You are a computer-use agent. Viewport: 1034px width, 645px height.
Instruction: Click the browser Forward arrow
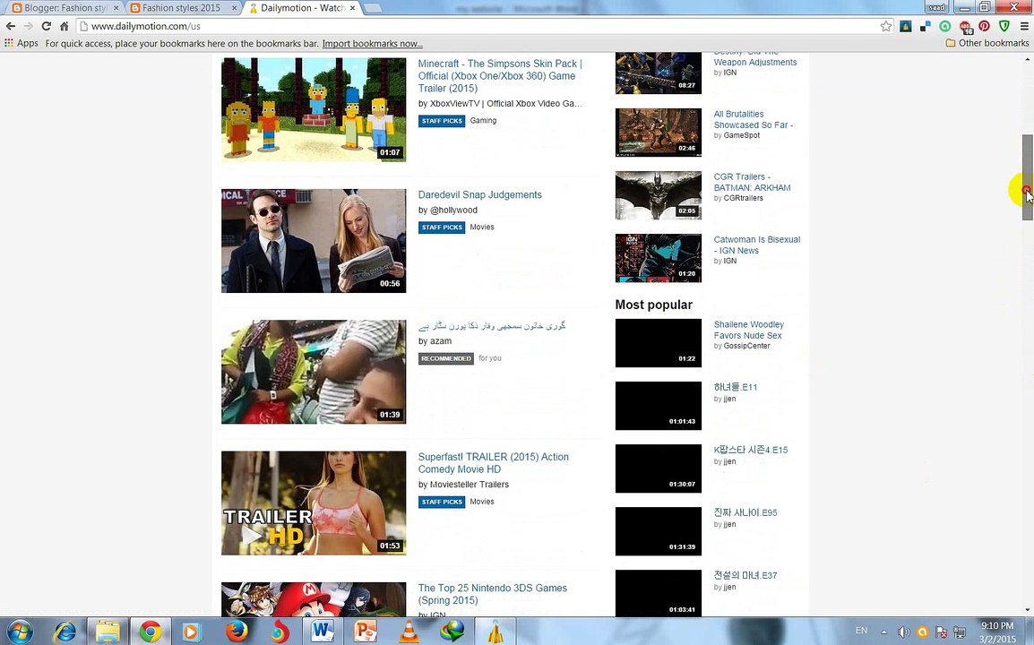point(29,26)
